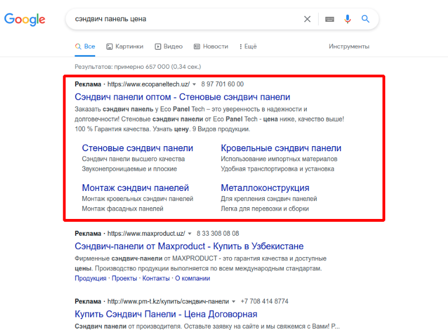Image resolution: width=448 pixels, height=336 pixels.
Task: Click the Google logo
Action: [x=25, y=19]
